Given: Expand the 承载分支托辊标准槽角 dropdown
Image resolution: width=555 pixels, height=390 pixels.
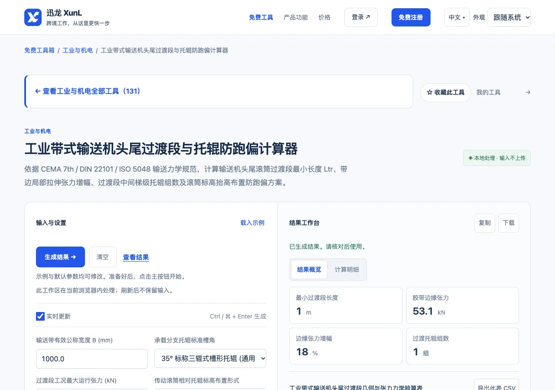Looking at the screenshot, I should 210,358.
